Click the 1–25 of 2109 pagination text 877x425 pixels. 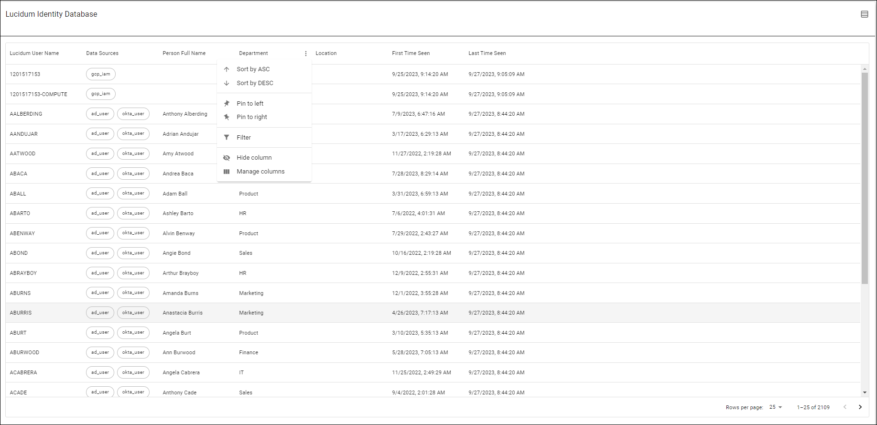(x=813, y=408)
